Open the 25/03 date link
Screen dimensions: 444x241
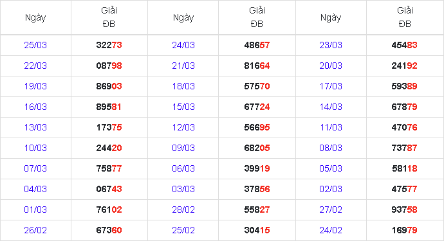[35, 45]
